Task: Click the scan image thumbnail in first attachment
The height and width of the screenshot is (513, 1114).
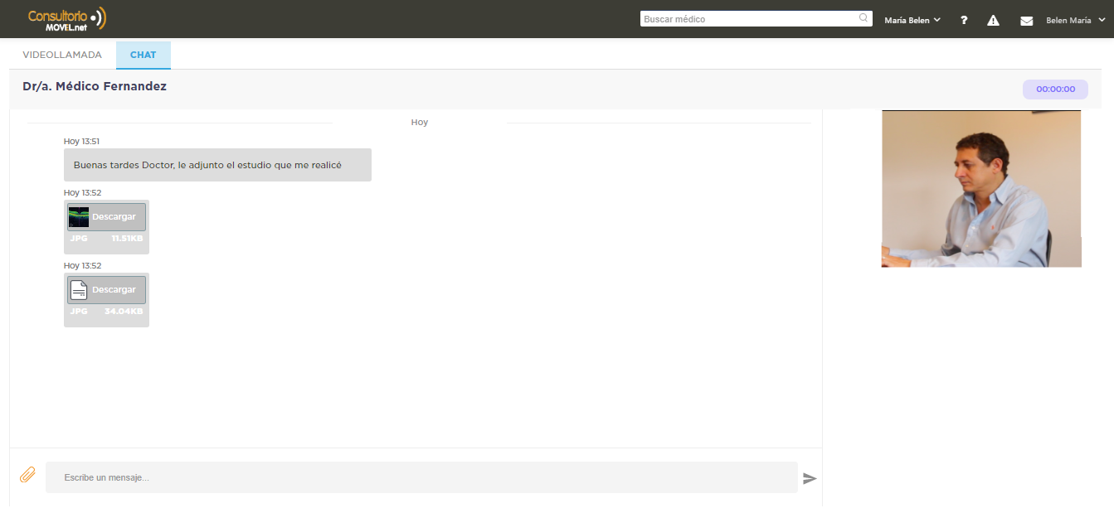Action: (x=79, y=217)
